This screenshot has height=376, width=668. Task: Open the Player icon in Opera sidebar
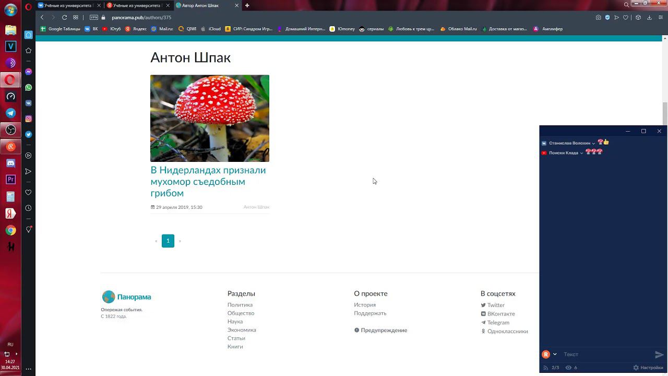pyautogui.click(x=29, y=155)
